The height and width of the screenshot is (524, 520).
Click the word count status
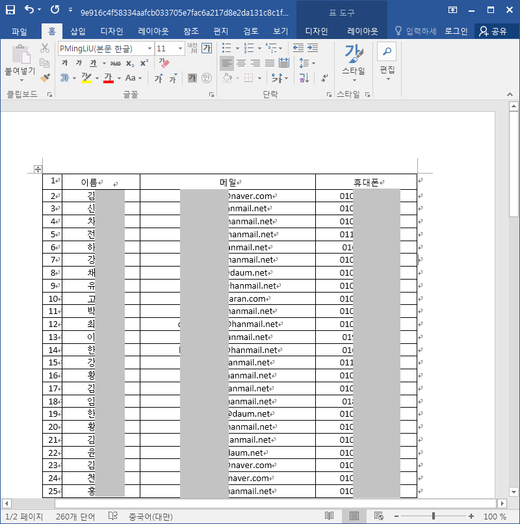75,517
